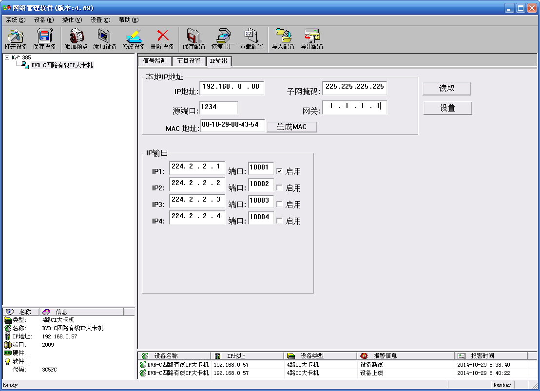This screenshot has width=540, height=391.
Task: Click the 读取 button
Action: [447, 89]
